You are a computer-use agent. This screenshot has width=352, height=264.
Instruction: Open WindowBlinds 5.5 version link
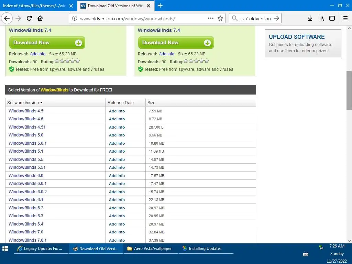pos(26,159)
